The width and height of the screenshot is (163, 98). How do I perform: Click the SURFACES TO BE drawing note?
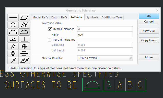click(x=41, y=85)
